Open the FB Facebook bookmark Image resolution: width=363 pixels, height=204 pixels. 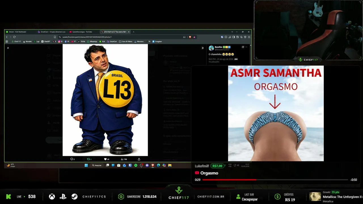(67, 41)
